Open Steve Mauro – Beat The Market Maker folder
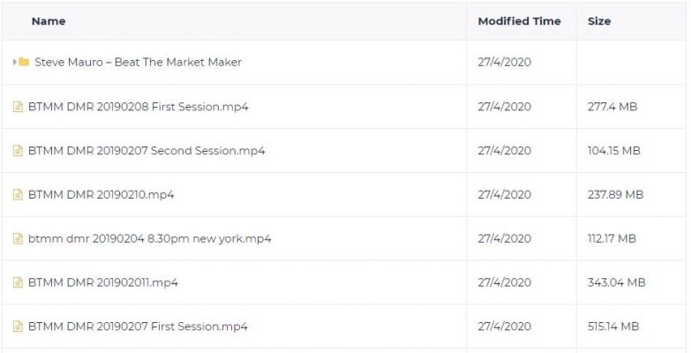This screenshot has width=691, height=353. tap(138, 62)
